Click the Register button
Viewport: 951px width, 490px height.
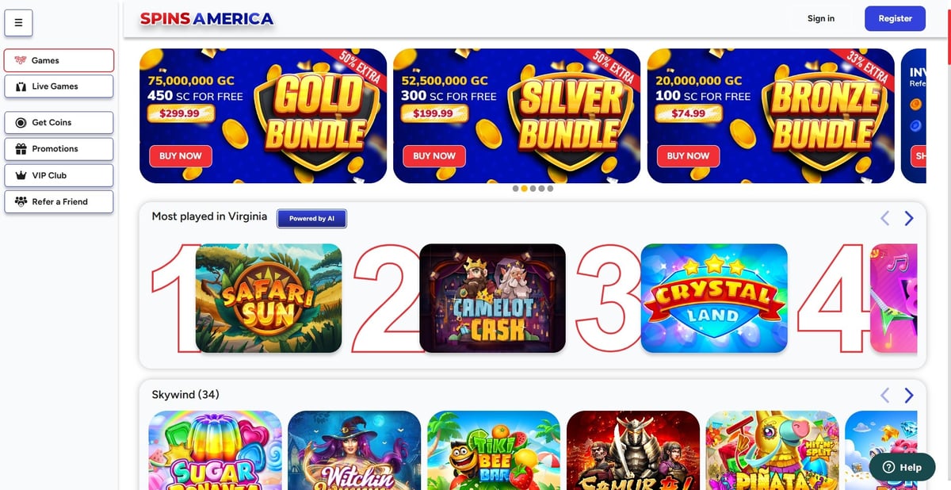click(x=895, y=18)
